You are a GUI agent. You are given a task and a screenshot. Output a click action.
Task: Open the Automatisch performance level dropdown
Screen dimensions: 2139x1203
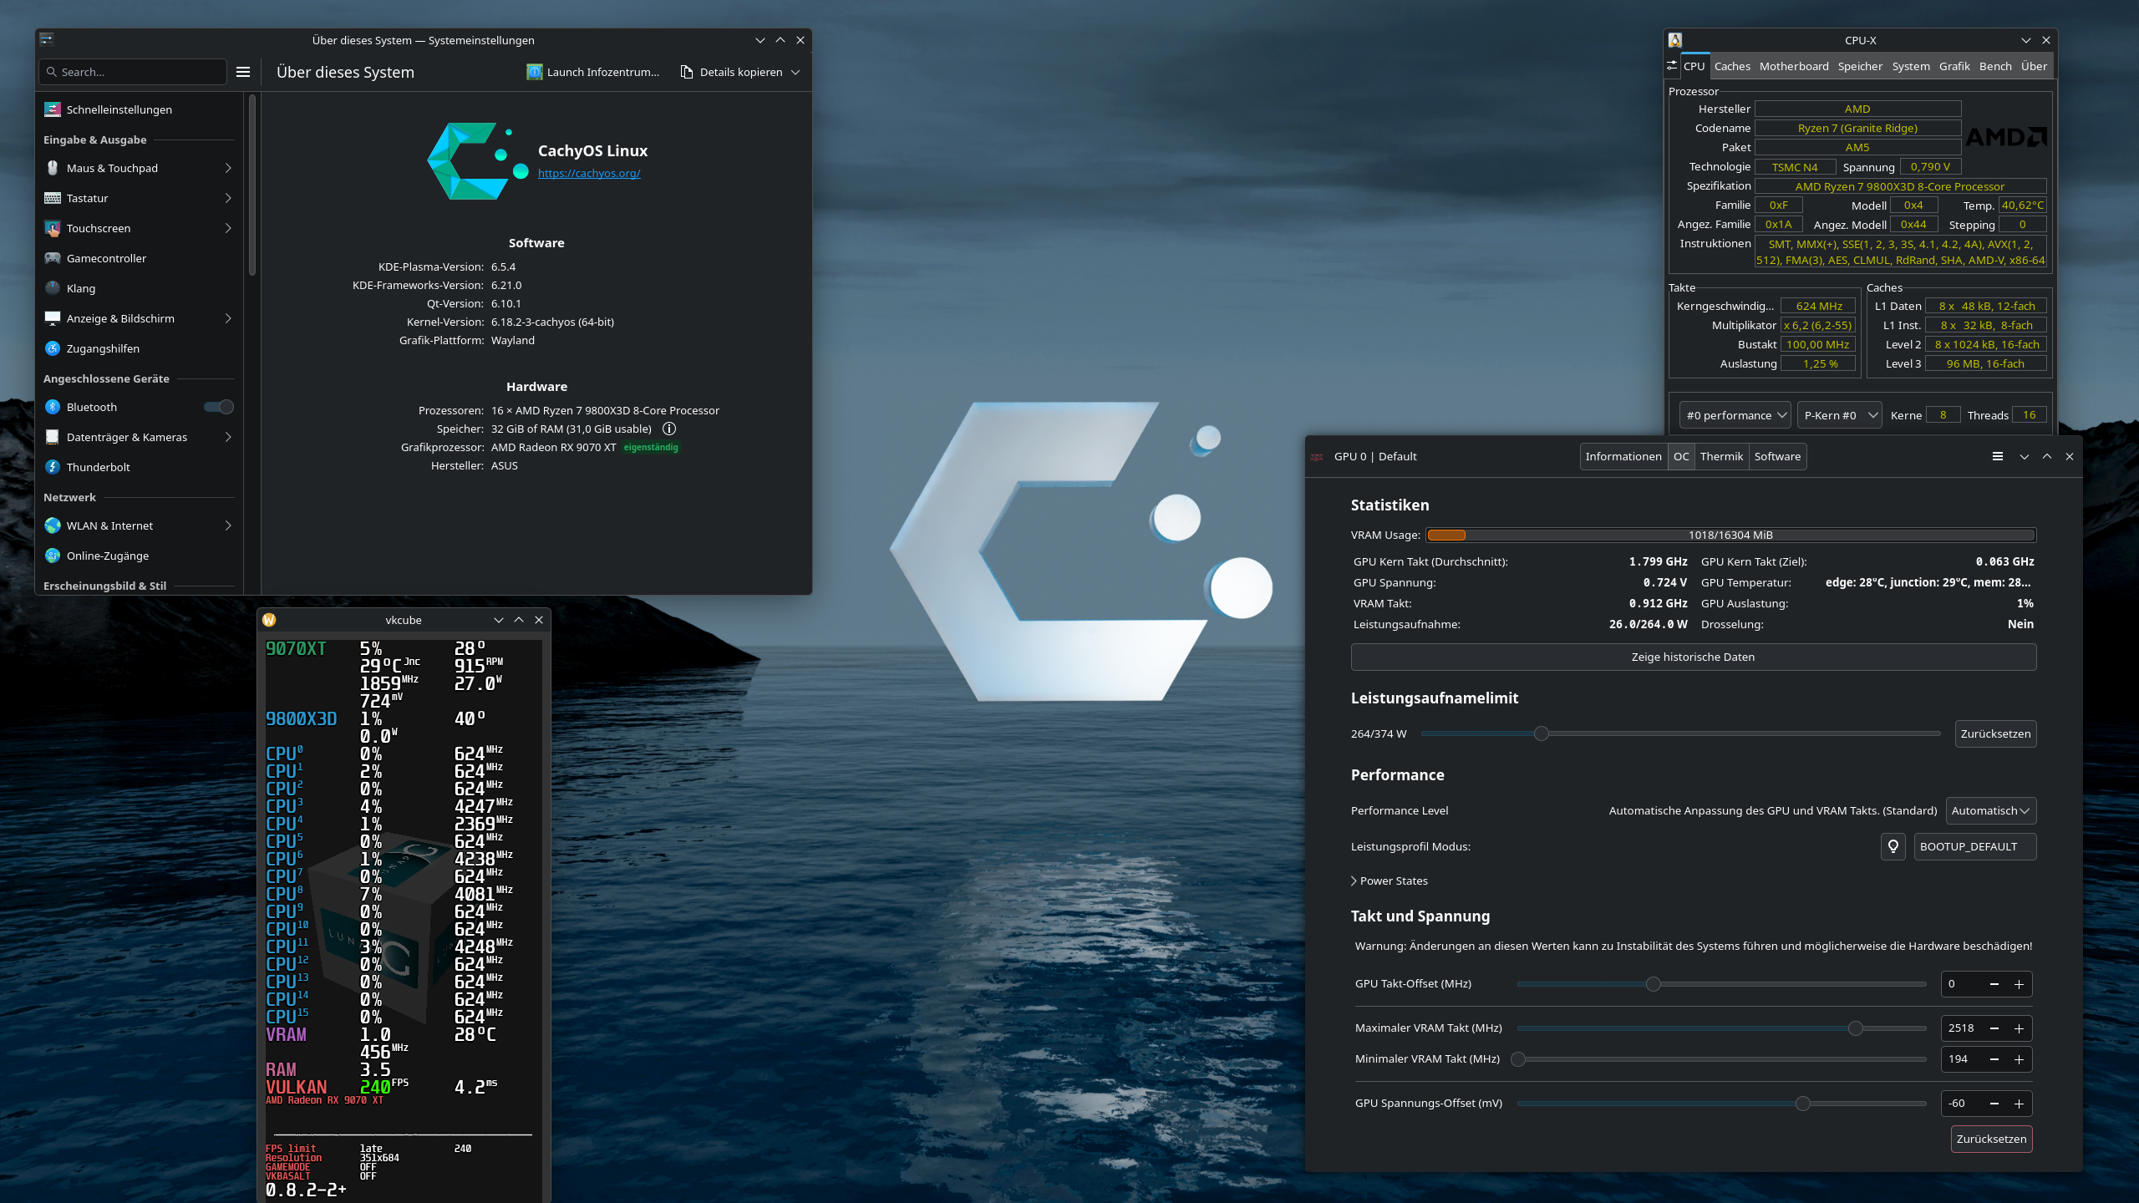[x=1991, y=810]
